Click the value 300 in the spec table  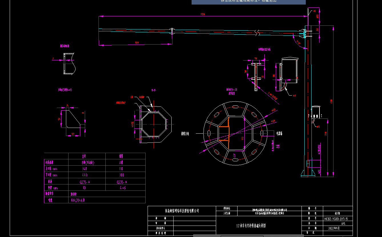coord(122,175)
